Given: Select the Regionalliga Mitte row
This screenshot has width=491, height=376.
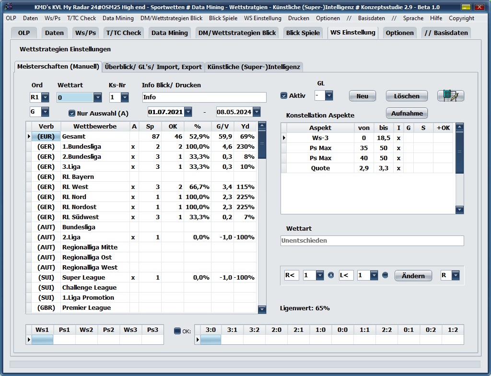Looking at the screenshot, I should coord(144,247).
